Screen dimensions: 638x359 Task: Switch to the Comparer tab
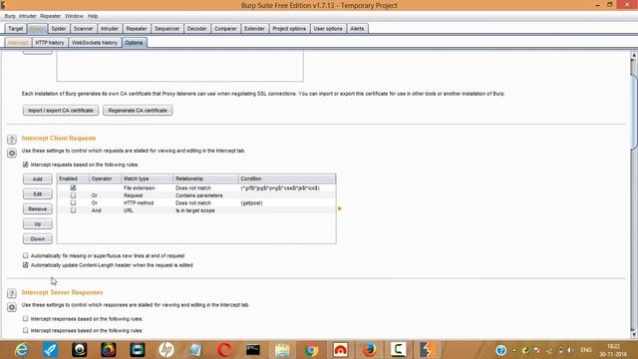tap(225, 29)
